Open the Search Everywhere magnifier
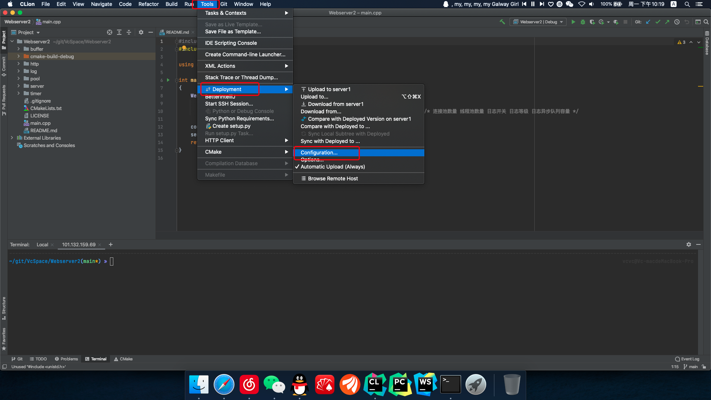Screen dimensions: 711x400 pos(706,22)
